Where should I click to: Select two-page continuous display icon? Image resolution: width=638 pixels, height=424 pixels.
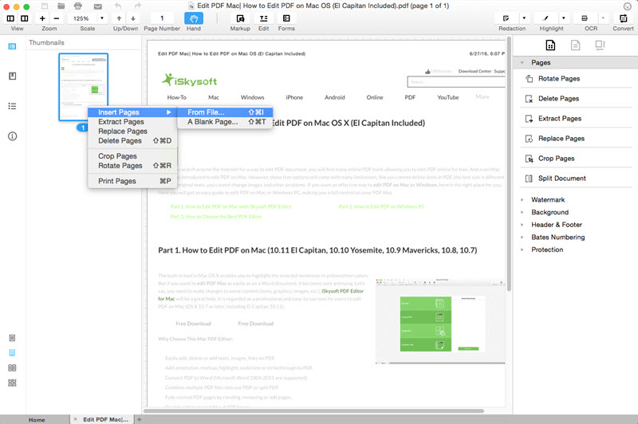click(12, 383)
